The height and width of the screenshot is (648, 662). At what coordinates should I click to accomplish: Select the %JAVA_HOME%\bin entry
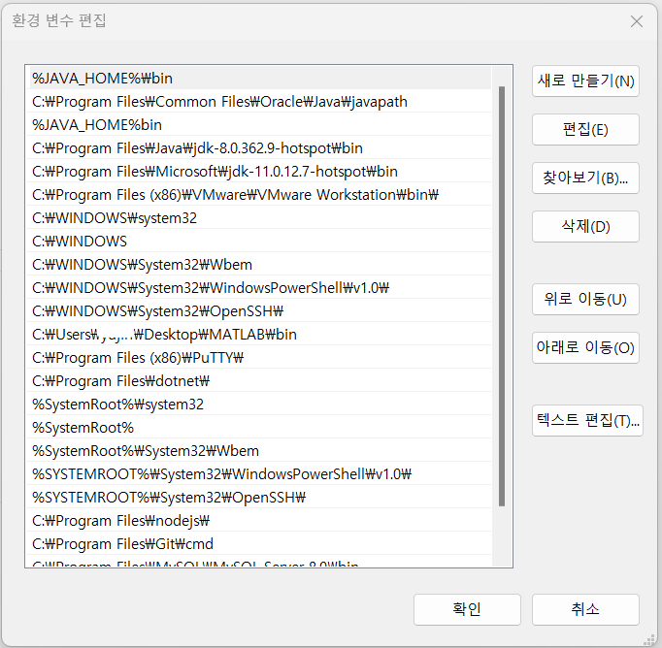(259, 79)
